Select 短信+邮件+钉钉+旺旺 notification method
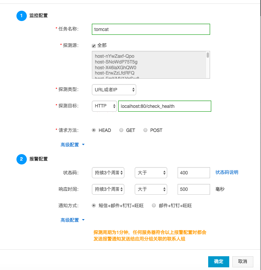261x270 pixels. [94, 205]
